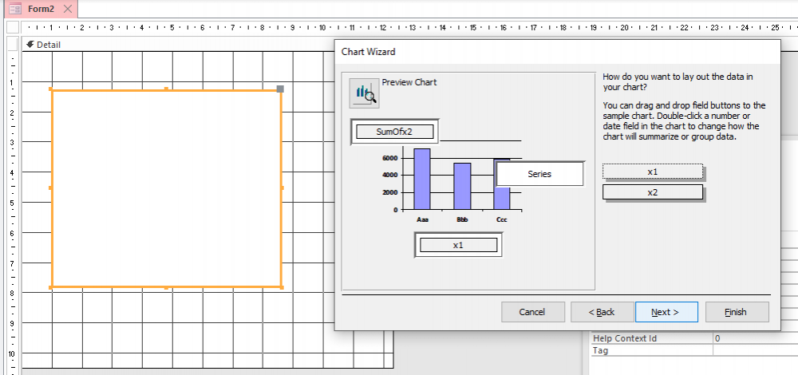The image size is (798, 375).
Task: Click the Tag property value field
Action: (754, 350)
